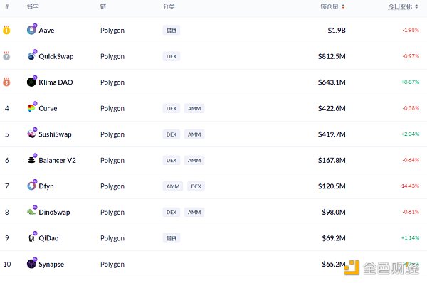Image resolution: width=427 pixels, height=283 pixels.
Task: Open the SushiSwap logo icon
Action: (31, 134)
